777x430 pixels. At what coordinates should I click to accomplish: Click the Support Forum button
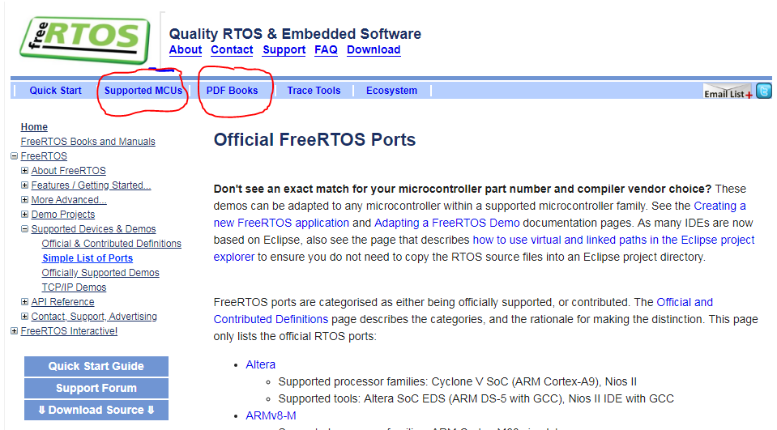coord(96,389)
